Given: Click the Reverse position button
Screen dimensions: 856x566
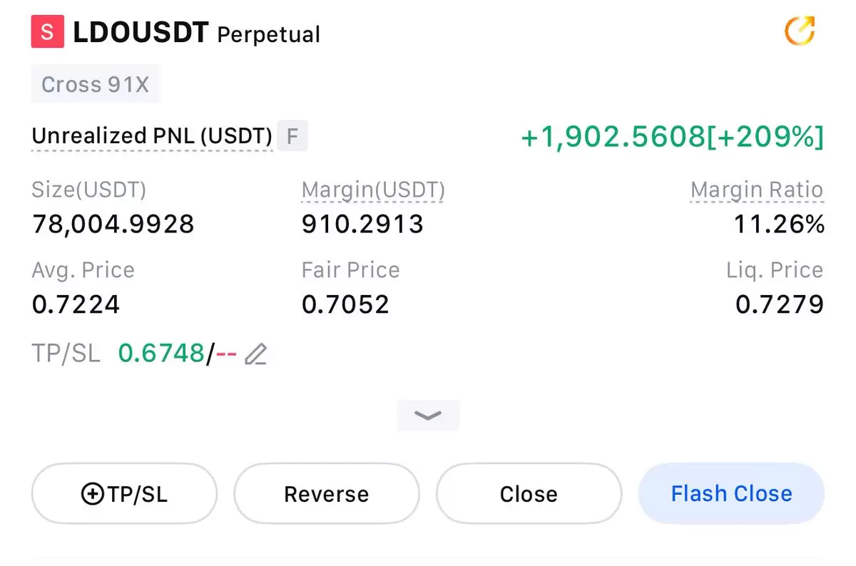Looking at the screenshot, I should (327, 494).
